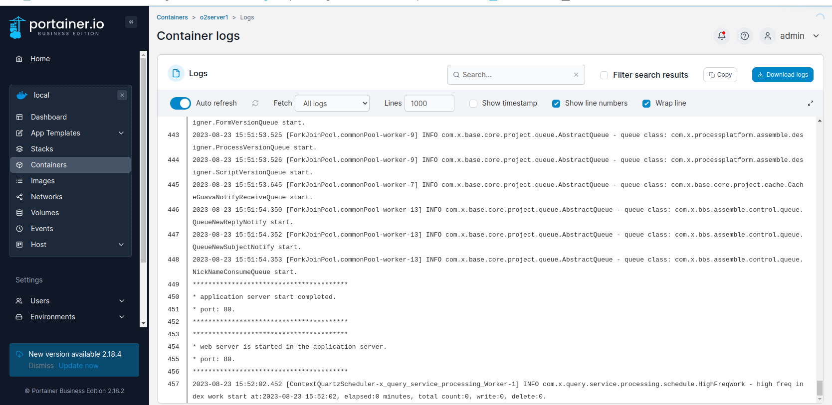Click the Stacks layers icon
The width and height of the screenshot is (832, 405).
(x=19, y=149)
